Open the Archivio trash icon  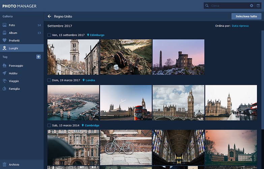[4, 165]
